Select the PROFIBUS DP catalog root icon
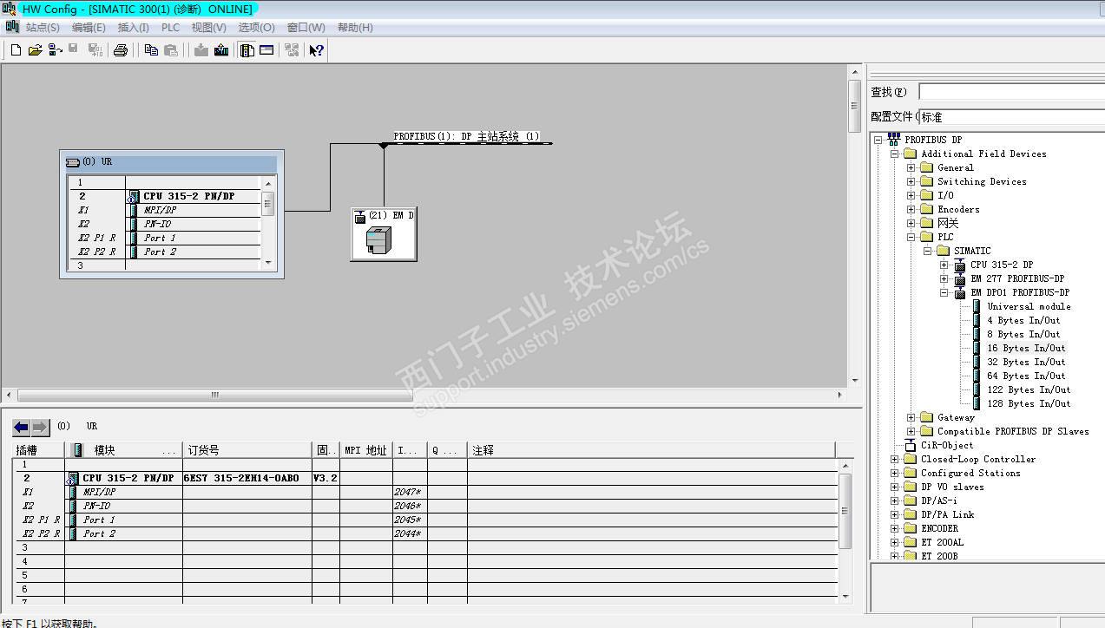 click(894, 140)
